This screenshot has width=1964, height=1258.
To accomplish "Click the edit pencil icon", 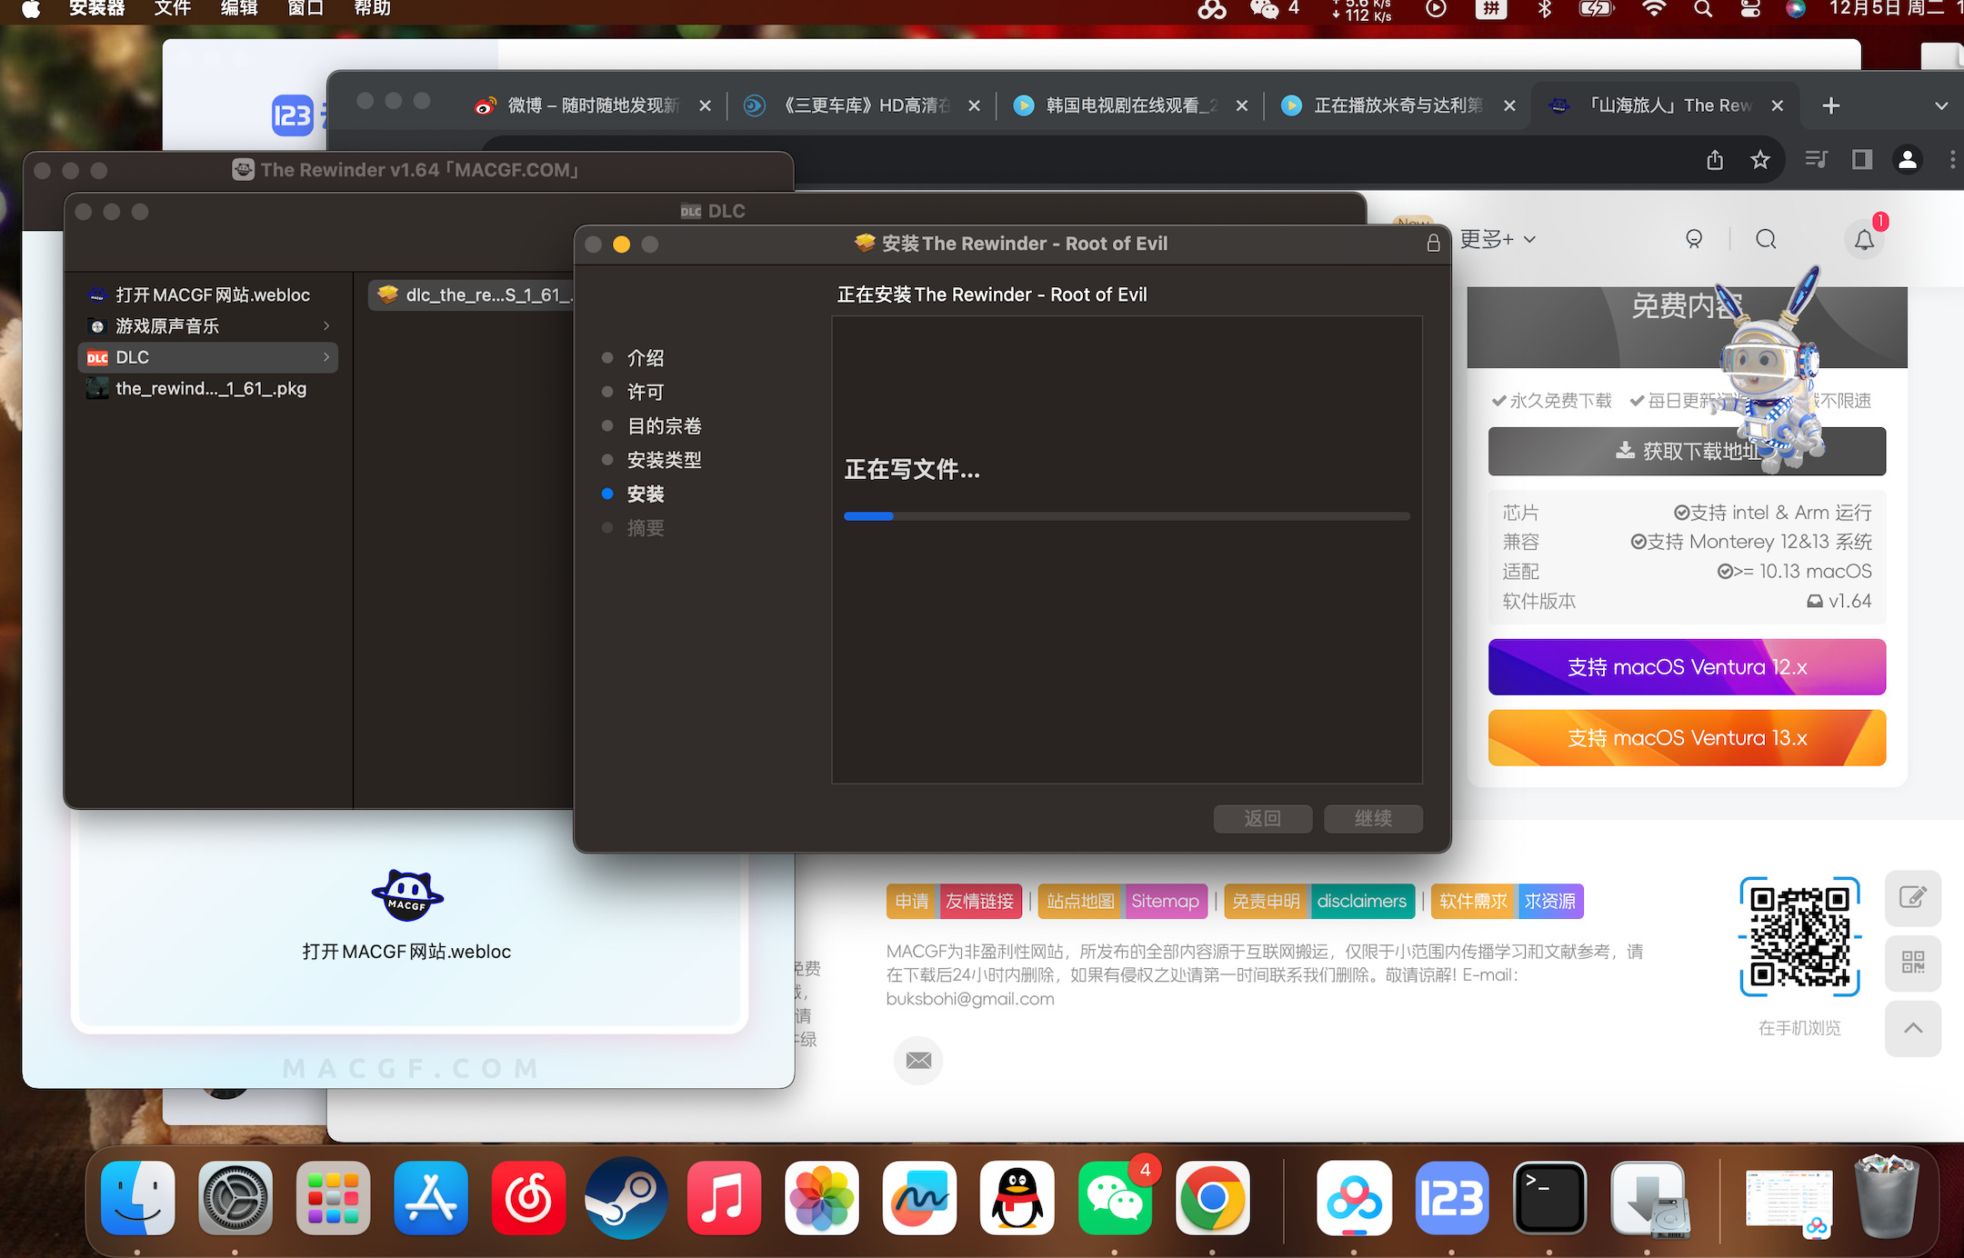I will [1913, 898].
